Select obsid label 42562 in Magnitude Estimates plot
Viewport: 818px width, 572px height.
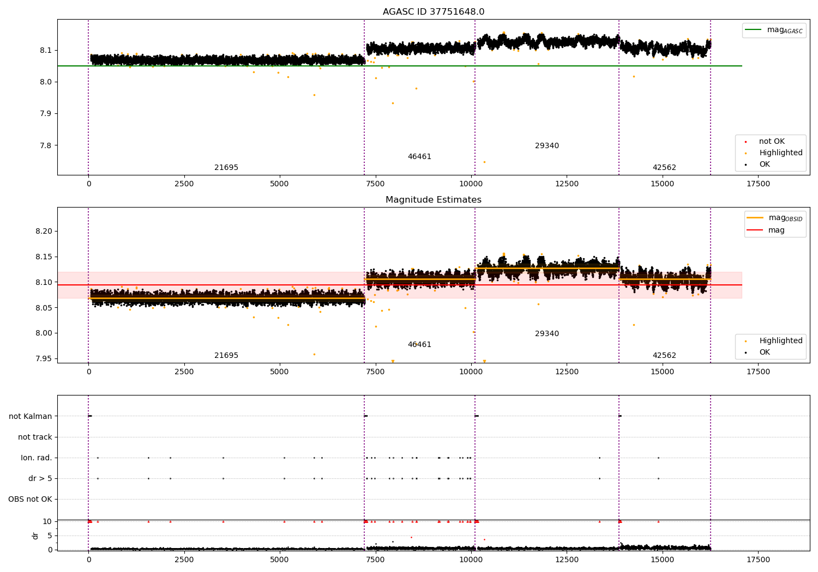coord(664,356)
